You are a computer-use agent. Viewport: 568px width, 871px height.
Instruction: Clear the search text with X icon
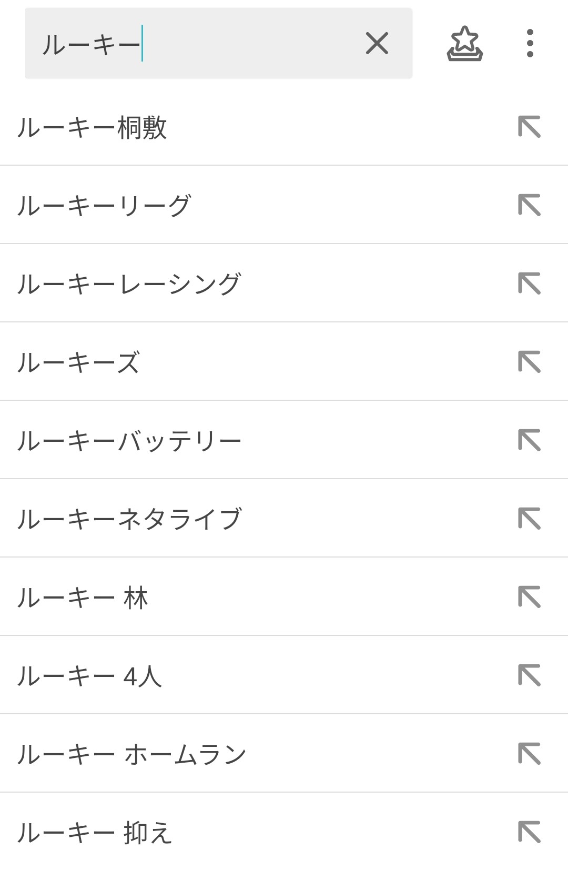(377, 43)
